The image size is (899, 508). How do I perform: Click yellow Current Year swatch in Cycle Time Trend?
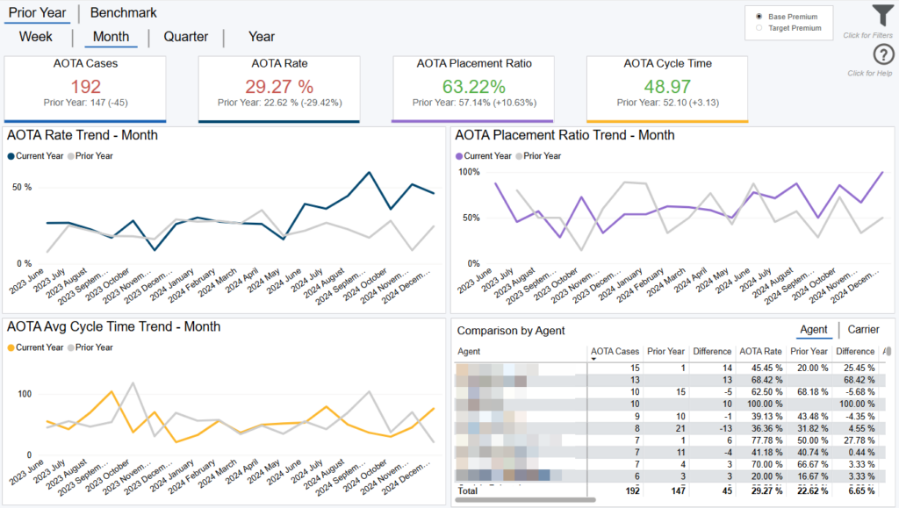click(11, 347)
